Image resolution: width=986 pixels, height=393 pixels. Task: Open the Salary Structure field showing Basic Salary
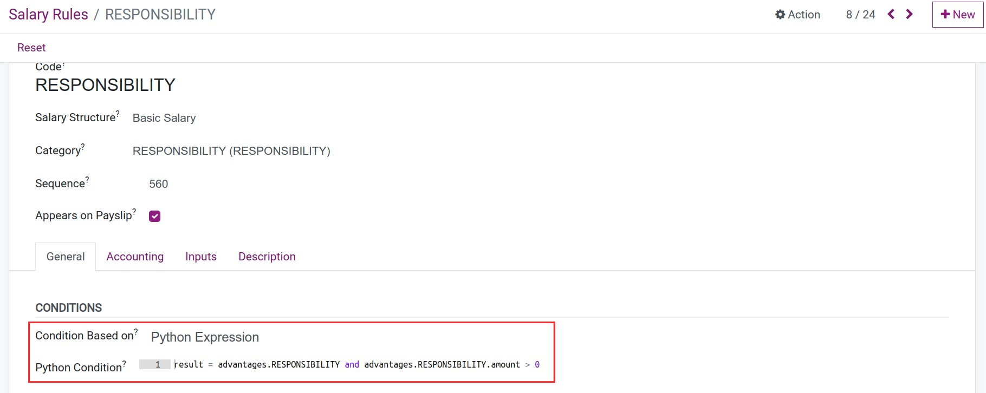[164, 118]
